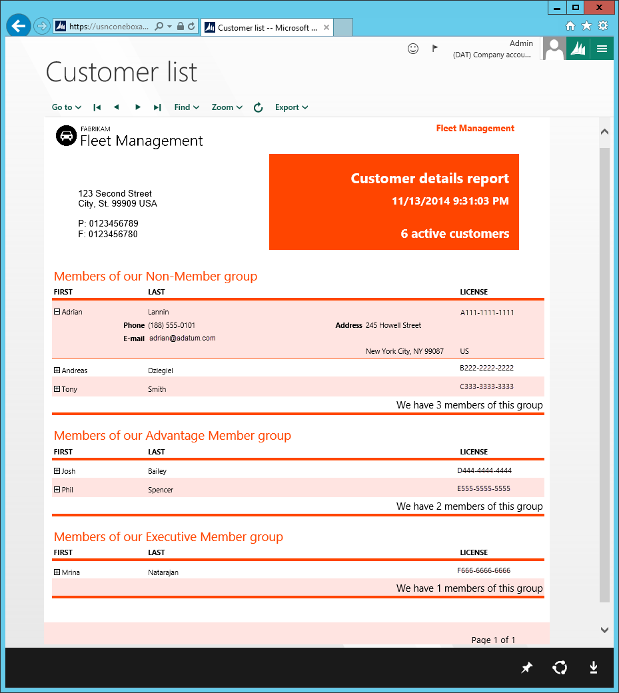The height and width of the screenshot is (693, 619).
Task: Refresh the report with circular arrow
Action: point(259,107)
